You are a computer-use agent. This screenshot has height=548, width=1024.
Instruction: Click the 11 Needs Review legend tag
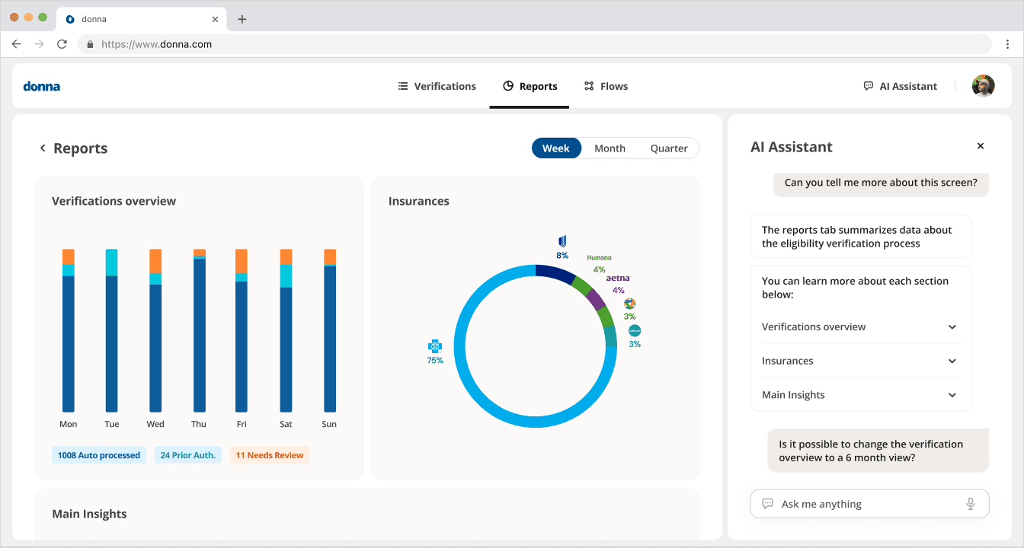tap(270, 455)
